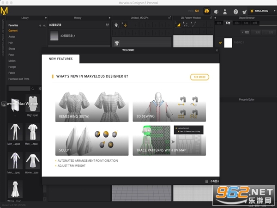The height and width of the screenshot is (208, 277).
Task: Click the add favorite plus icon in Library
Action: pos(40,25)
